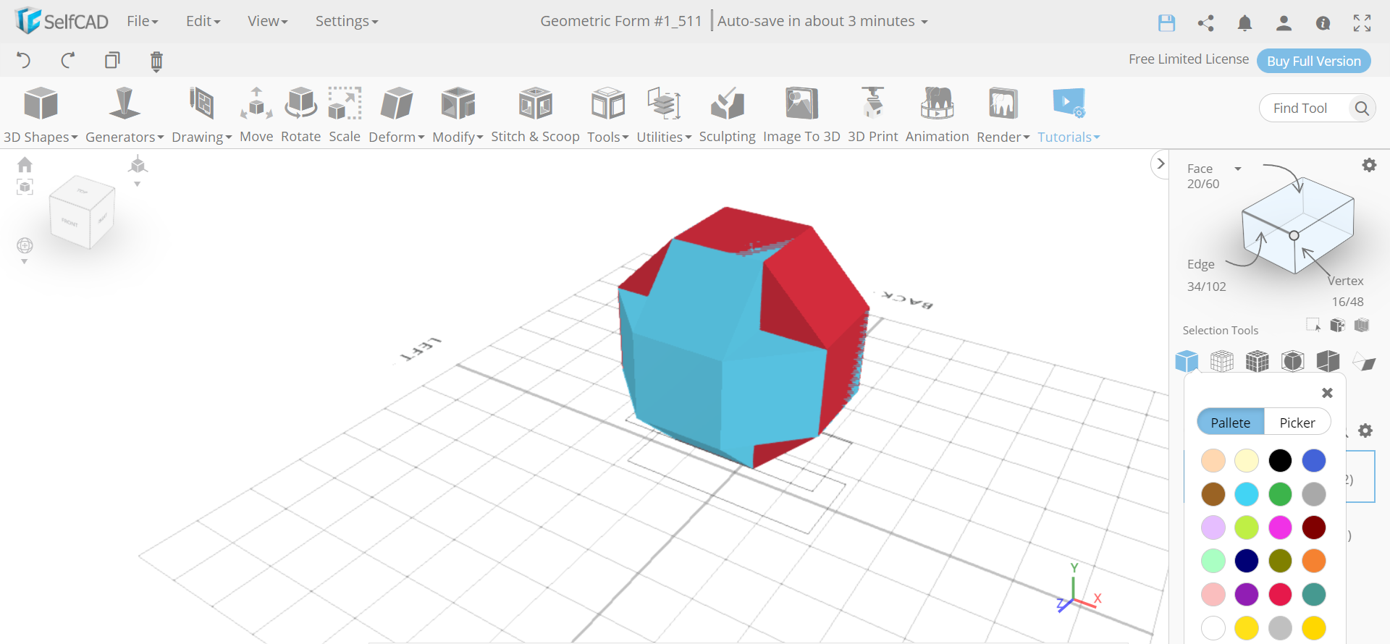Expand the Face selection dropdown arrow
Viewport: 1390px width, 644px height.
(1238, 169)
